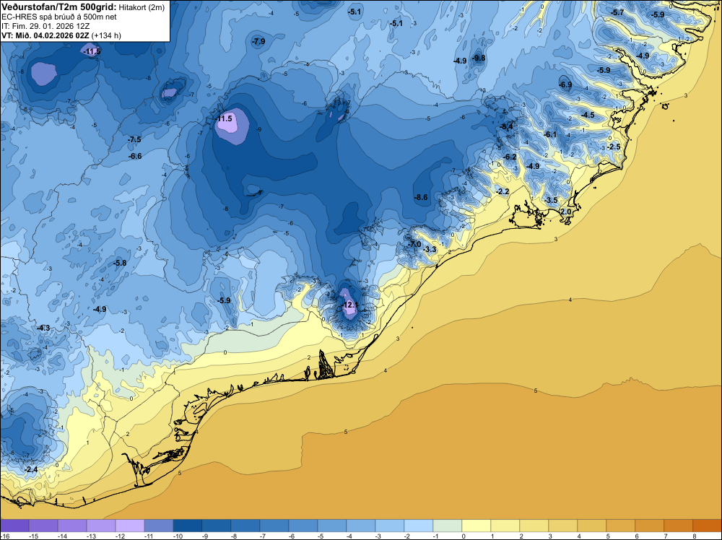Image resolution: width=722 pixels, height=540 pixels.
Task: Click the -8.4 temperature value
Action: coord(506,126)
